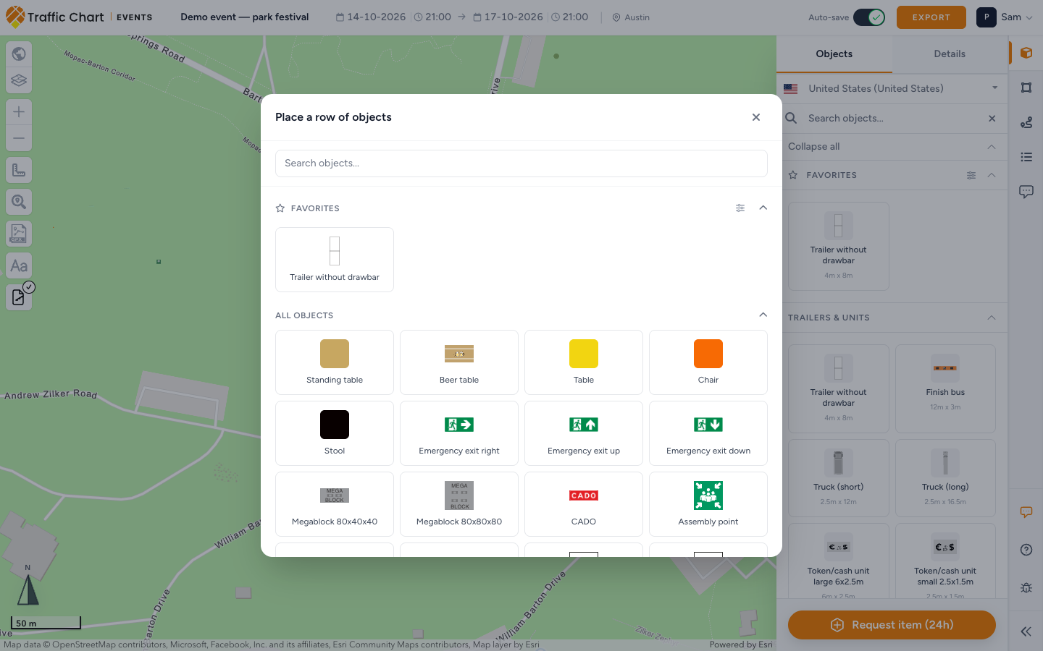Clear the panel object search
The height and width of the screenshot is (651, 1043).
[x=992, y=119]
